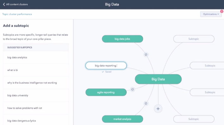Open the Optimizations dropdown

point(211,14)
